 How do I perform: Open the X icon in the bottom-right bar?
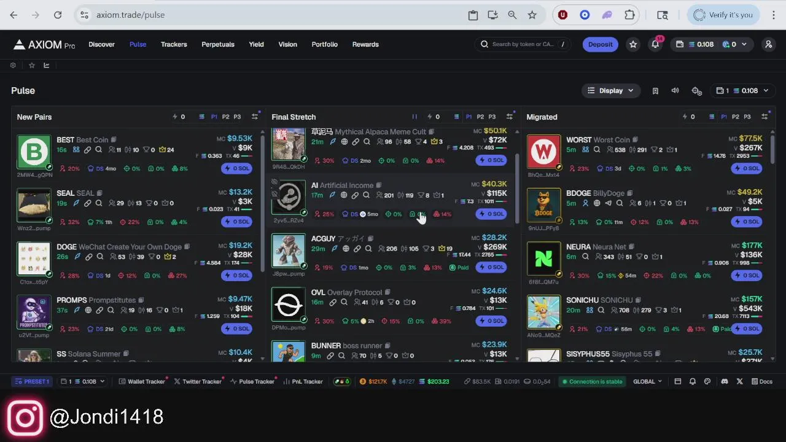(x=739, y=381)
